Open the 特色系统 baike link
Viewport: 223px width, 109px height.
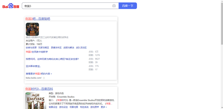pyautogui.click(x=84, y=107)
